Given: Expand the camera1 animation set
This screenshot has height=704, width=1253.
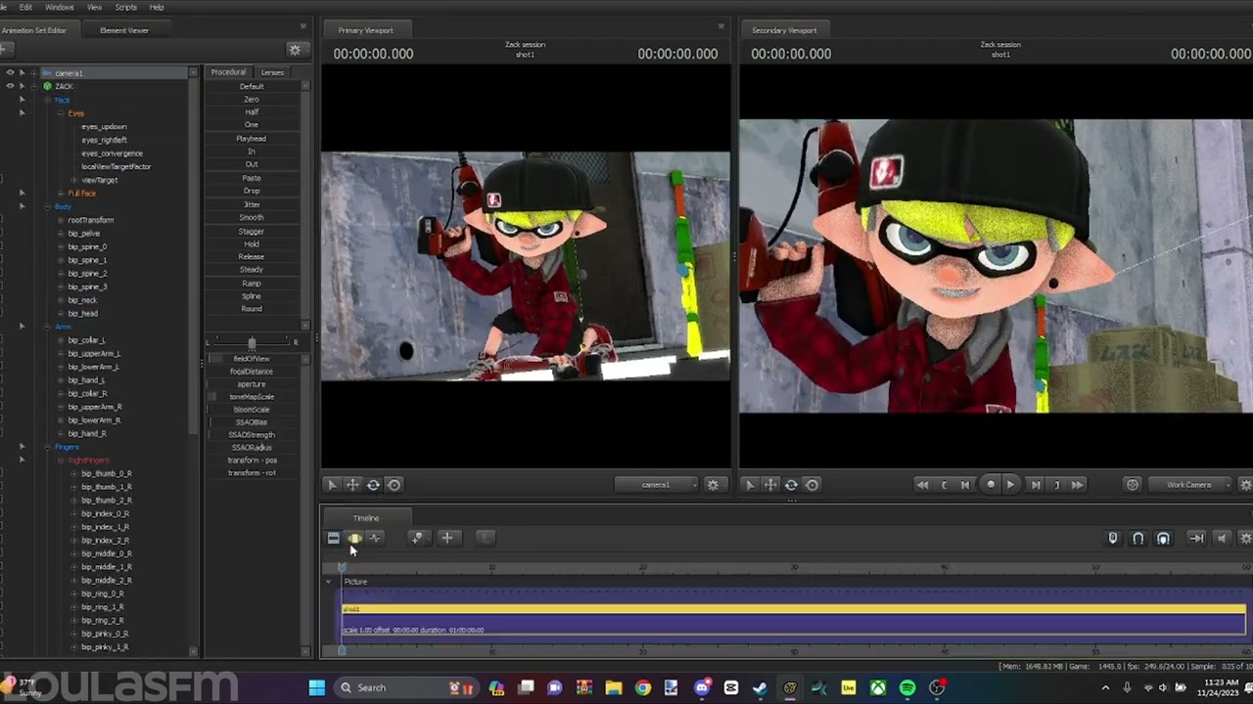Looking at the screenshot, I should [x=34, y=73].
